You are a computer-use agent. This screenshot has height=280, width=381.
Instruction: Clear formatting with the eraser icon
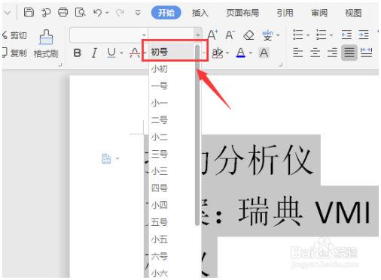coord(248,35)
